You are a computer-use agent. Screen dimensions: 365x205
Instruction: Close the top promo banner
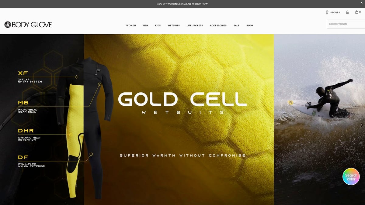(362, 2)
